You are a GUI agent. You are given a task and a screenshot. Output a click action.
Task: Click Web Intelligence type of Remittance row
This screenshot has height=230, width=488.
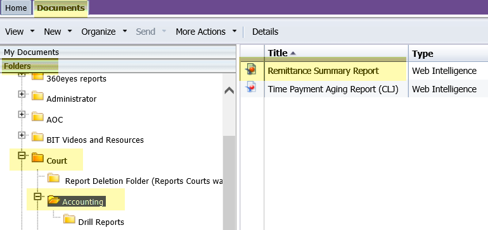point(444,71)
